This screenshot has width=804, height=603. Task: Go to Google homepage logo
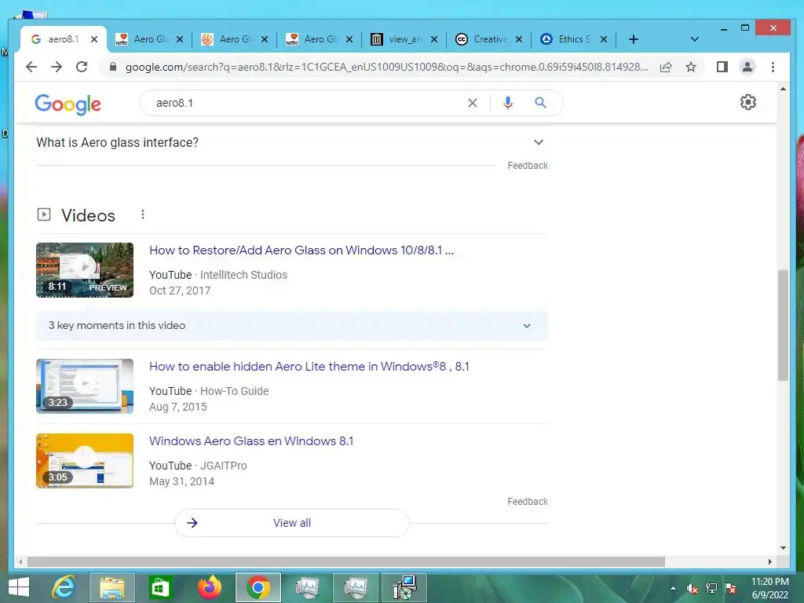point(68,104)
